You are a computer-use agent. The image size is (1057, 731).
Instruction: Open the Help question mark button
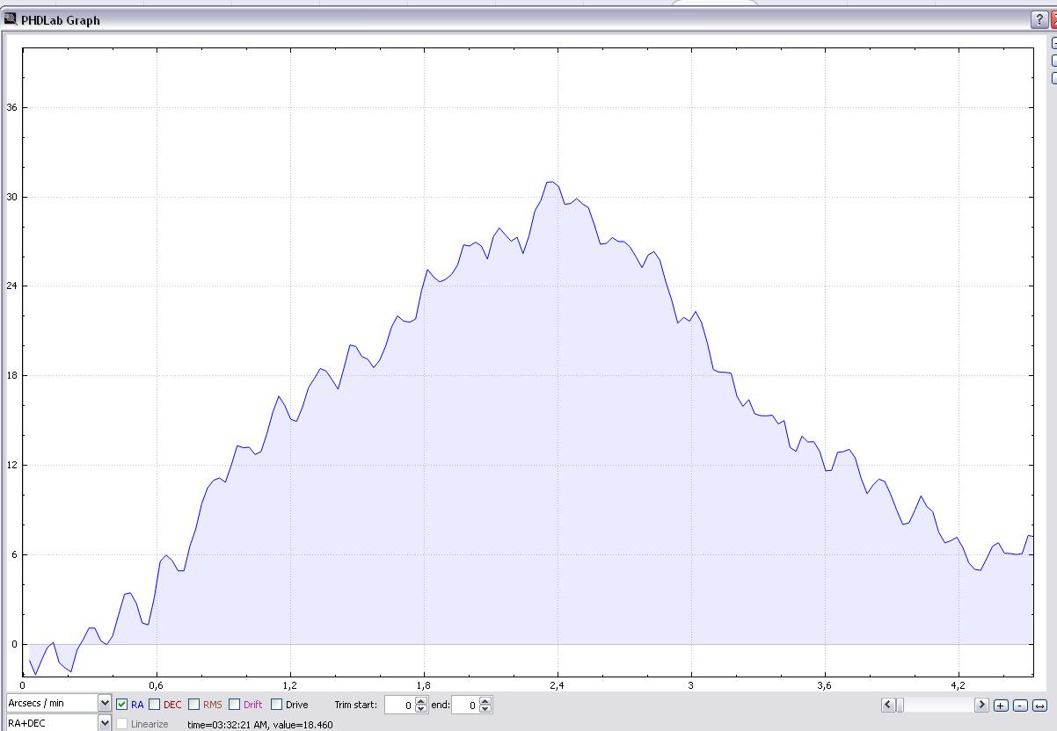pos(1040,21)
